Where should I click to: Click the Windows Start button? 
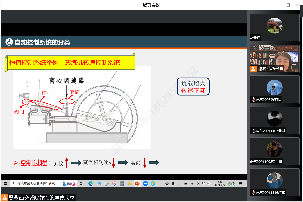[x=5, y=184]
